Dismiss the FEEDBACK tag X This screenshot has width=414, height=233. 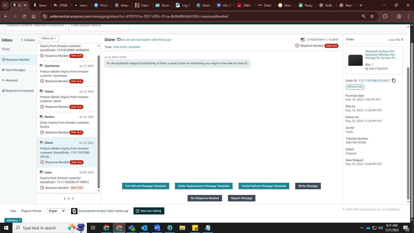pos(20,220)
